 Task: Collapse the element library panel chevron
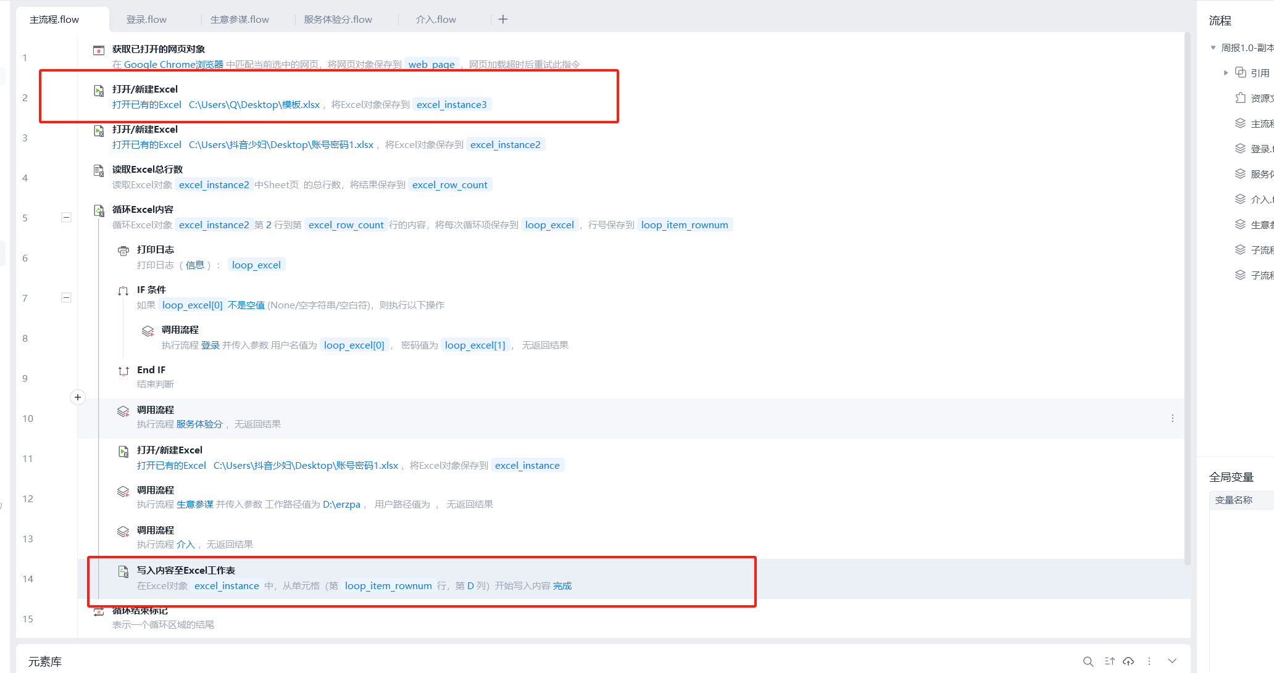(1172, 661)
